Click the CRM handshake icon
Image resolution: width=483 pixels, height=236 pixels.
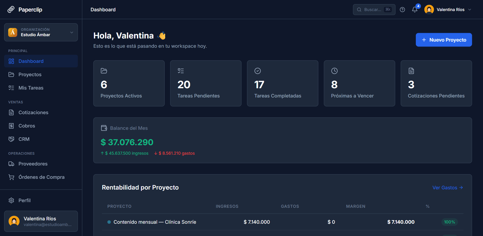pyautogui.click(x=11, y=139)
